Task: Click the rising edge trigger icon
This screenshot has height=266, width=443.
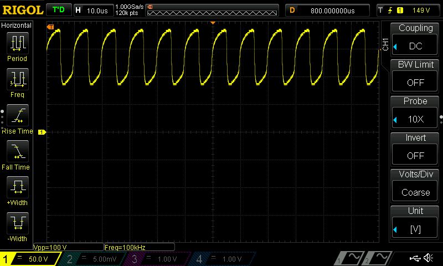Action: tap(390, 11)
